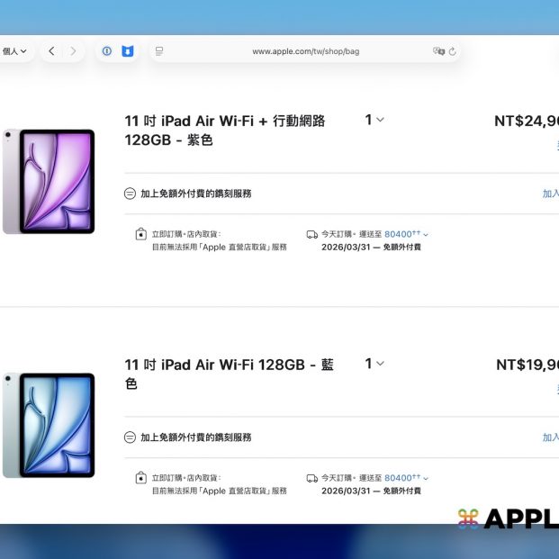The image size is (559, 559).
Task: Click the shopping bag pickup icon for purple iPad
Action: 140,234
